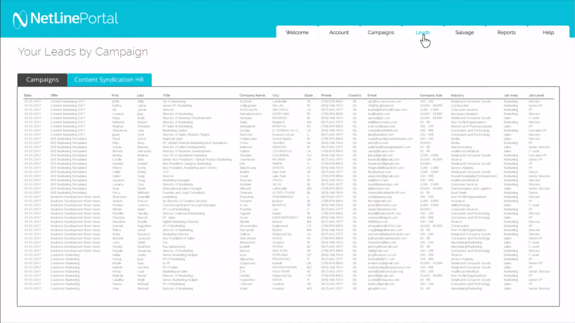Click the Email column header
The height and width of the screenshot is (323, 575).
point(372,95)
